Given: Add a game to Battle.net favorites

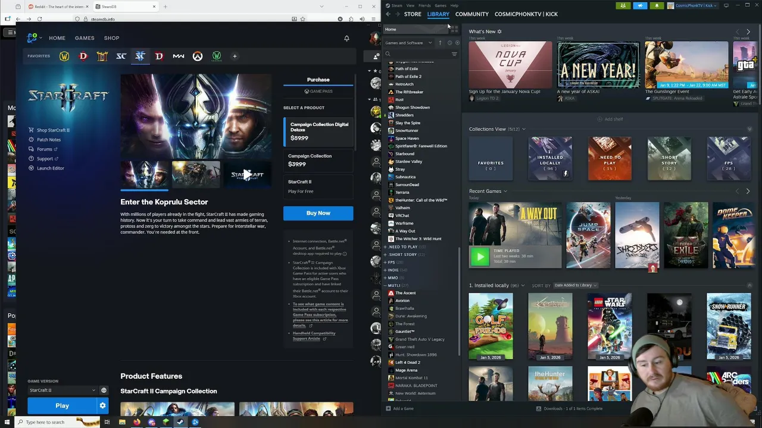Looking at the screenshot, I should [x=235, y=56].
